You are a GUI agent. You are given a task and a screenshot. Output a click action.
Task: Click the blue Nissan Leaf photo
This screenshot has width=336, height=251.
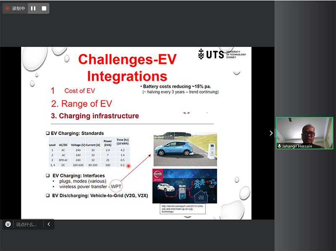click(185, 149)
